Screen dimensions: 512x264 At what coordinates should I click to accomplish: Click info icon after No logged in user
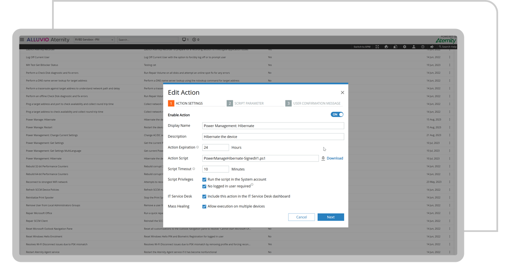(252, 184)
